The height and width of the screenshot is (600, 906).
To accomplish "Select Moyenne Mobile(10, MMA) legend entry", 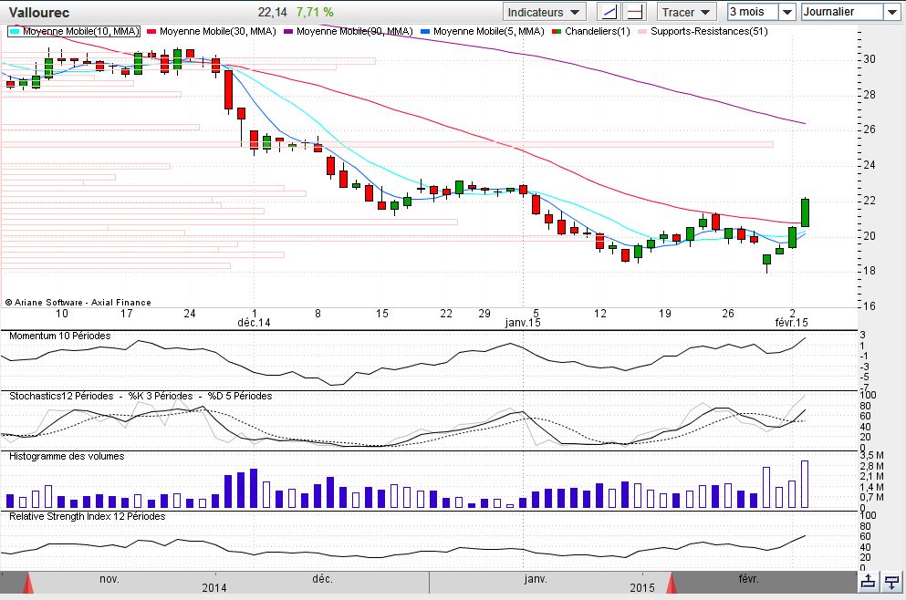I will (x=74, y=31).
